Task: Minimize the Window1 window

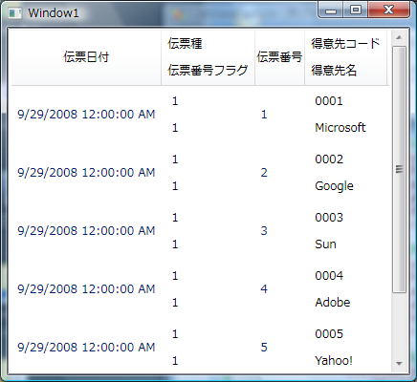Action: pyautogui.click(x=331, y=10)
